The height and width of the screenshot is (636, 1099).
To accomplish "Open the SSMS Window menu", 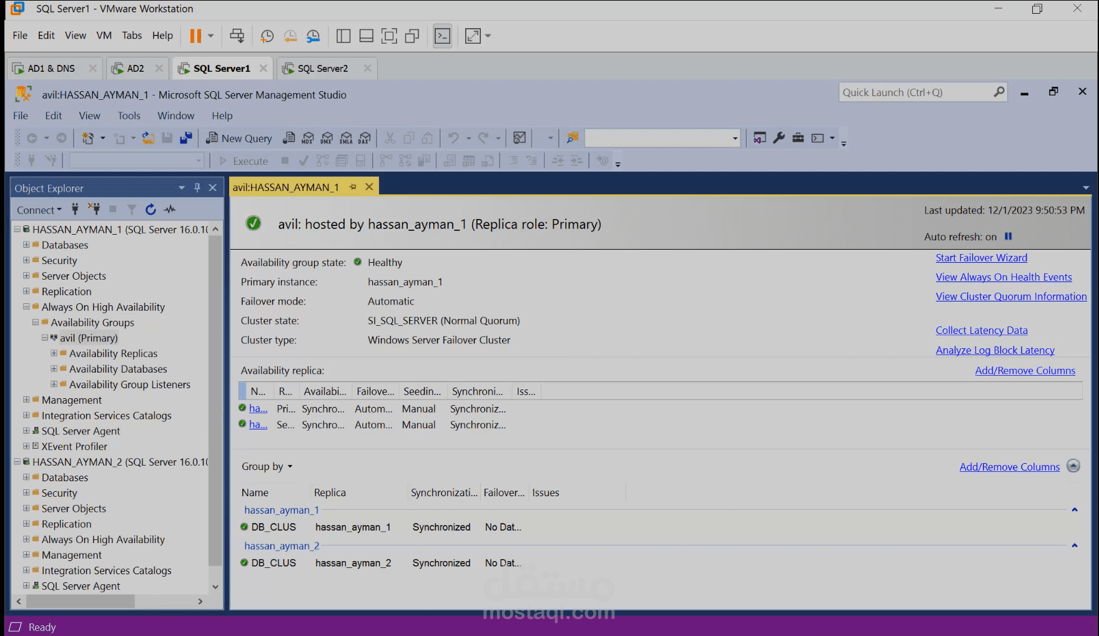I will tap(175, 115).
